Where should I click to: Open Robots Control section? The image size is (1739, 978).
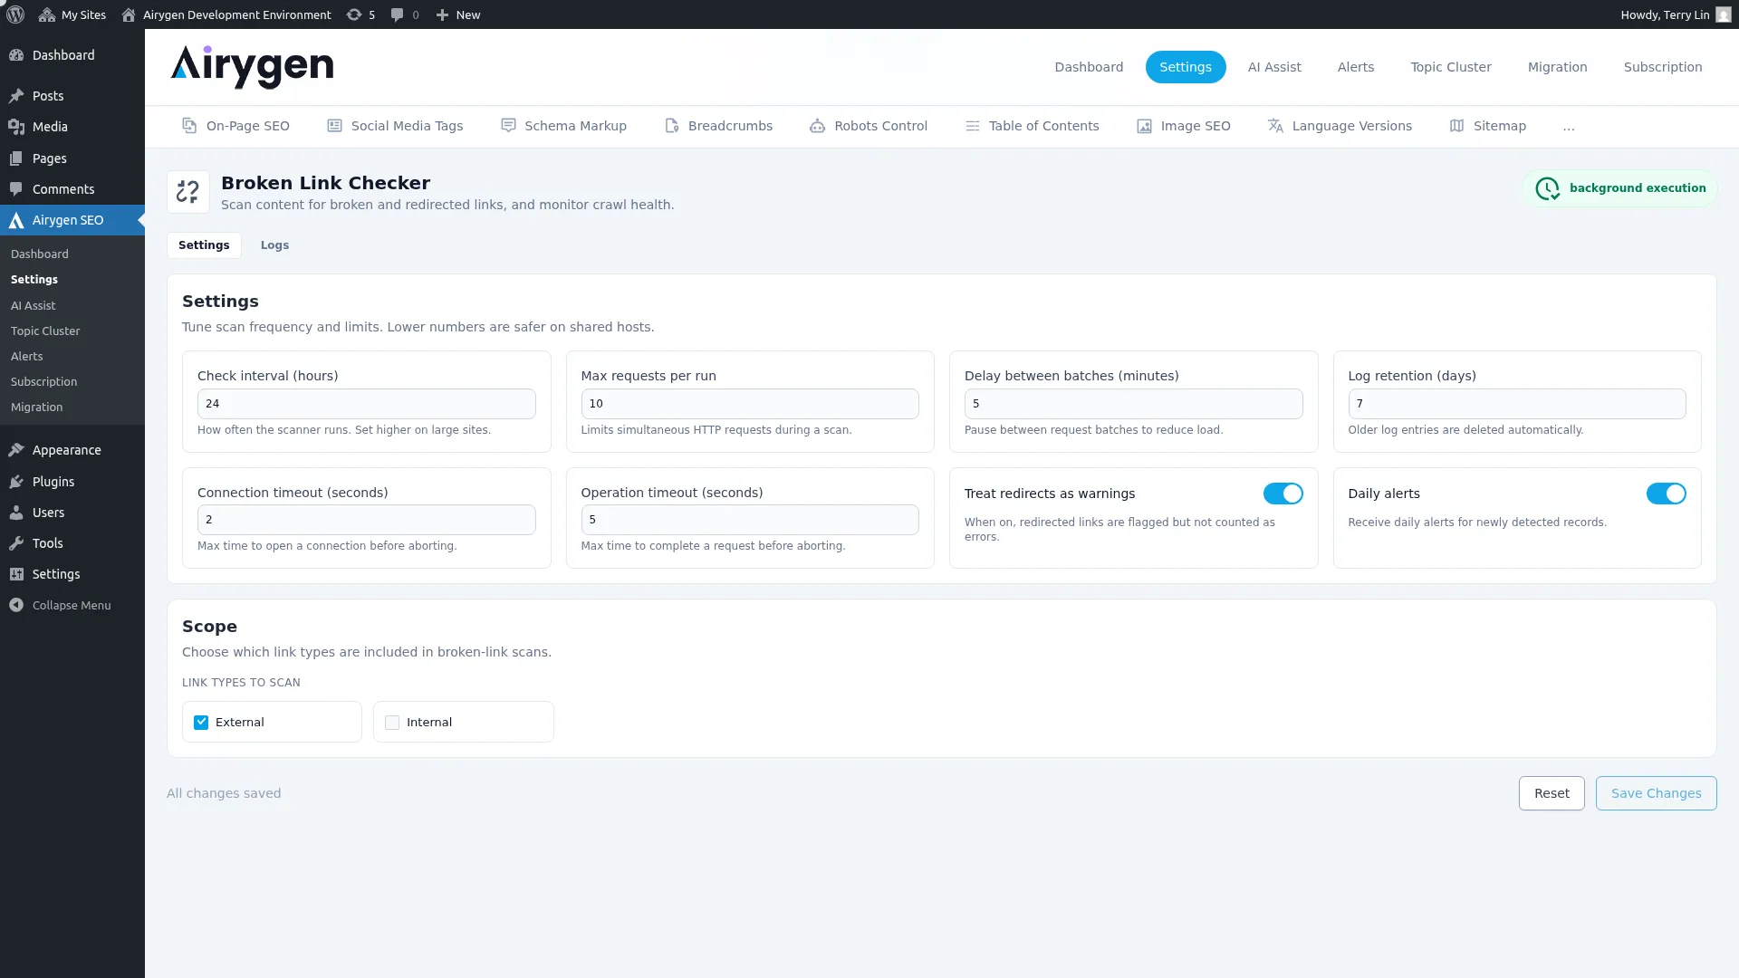click(x=868, y=126)
